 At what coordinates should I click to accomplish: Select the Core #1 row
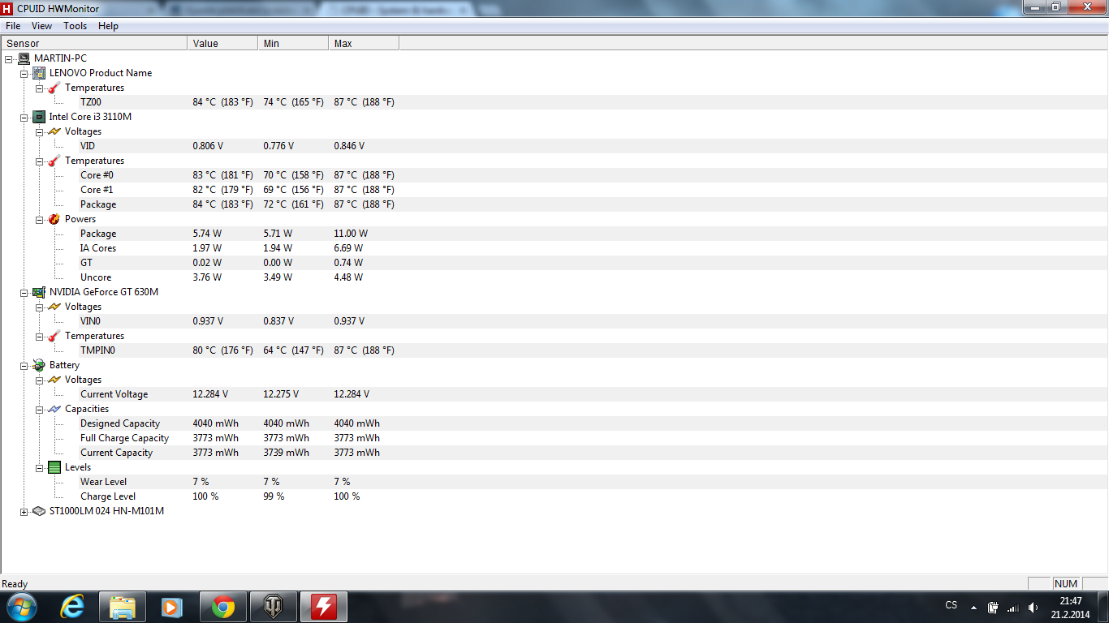pyautogui.click(x=554, y=190)
